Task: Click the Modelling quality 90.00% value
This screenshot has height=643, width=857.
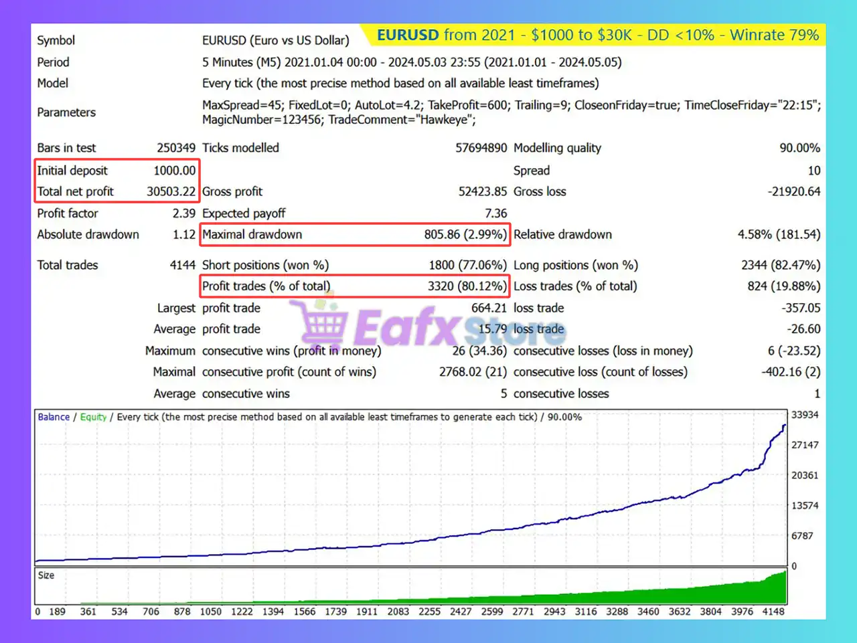Action: 799,148
